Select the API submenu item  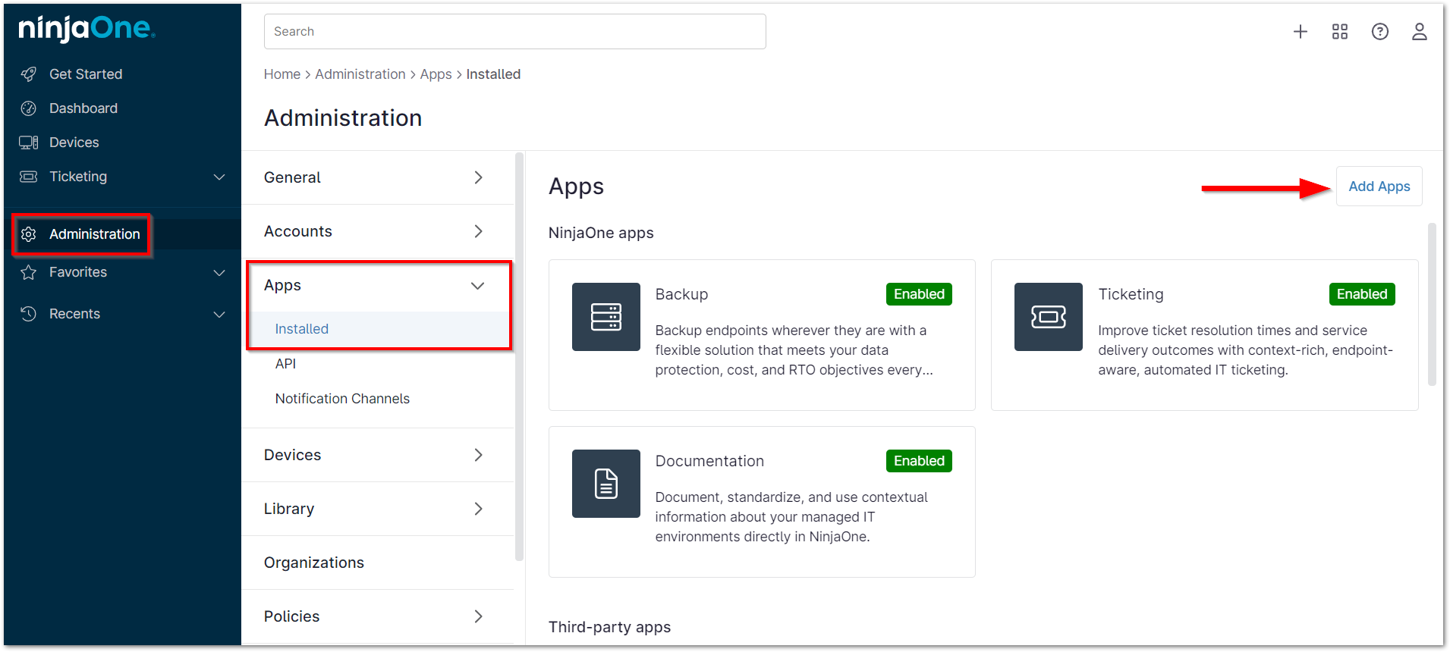pyautogui.click(x=285, y=364)
